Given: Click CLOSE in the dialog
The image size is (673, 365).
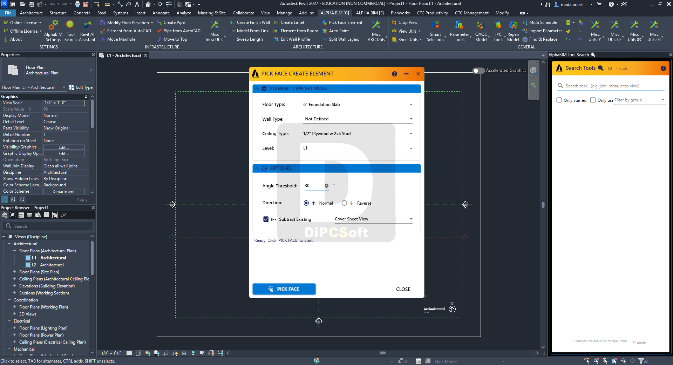Looking at the screenshot, I should pos(403,289).
